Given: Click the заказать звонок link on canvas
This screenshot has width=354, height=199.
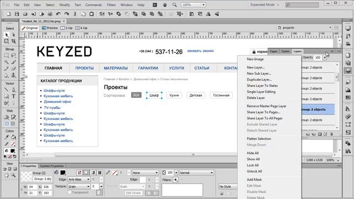Looking at the screenshot, I should (x=200, y=51).
